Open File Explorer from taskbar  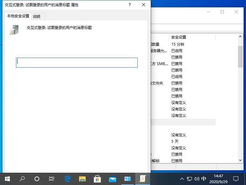click(x=82, y=179)
